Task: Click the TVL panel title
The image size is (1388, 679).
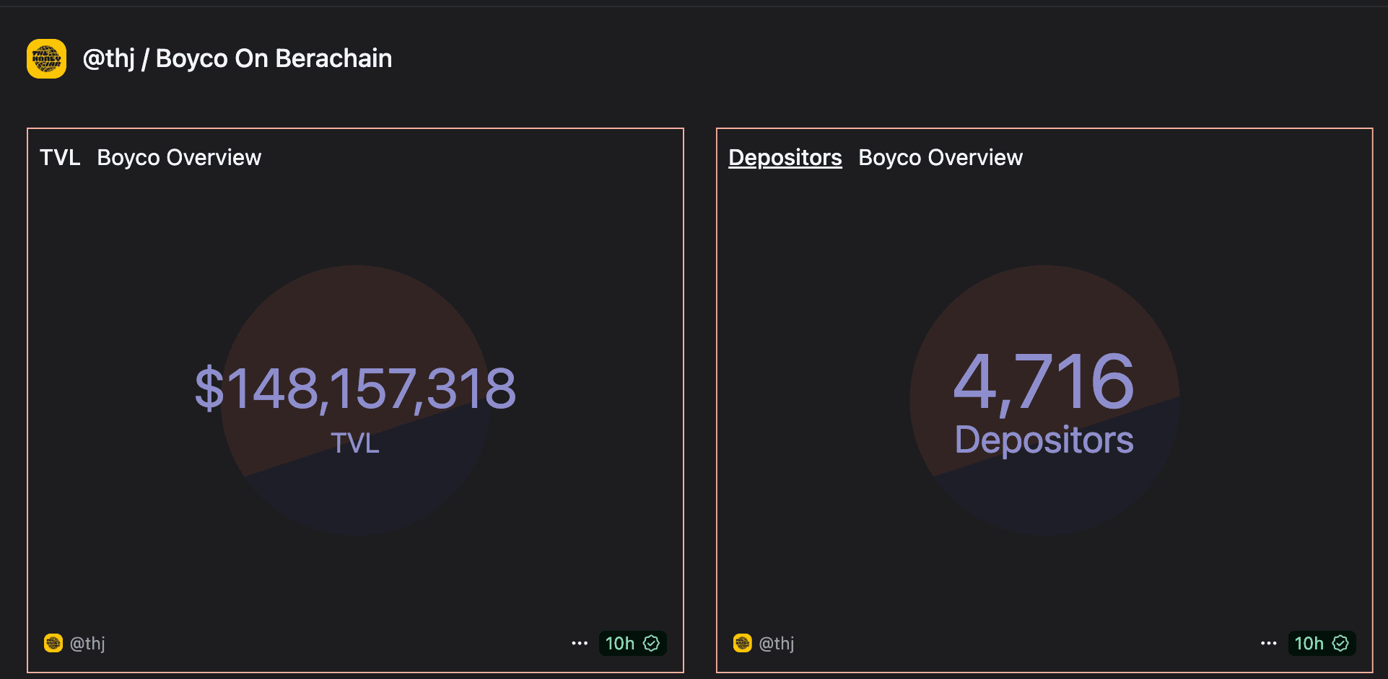Action: point(60,157)
